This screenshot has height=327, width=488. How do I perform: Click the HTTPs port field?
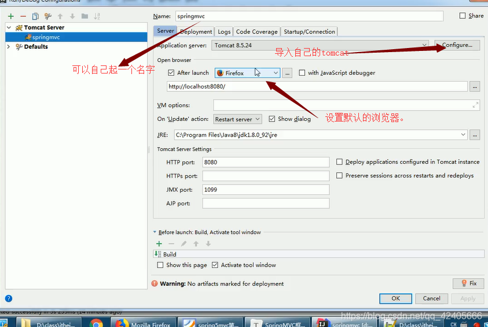click(266, 176)
